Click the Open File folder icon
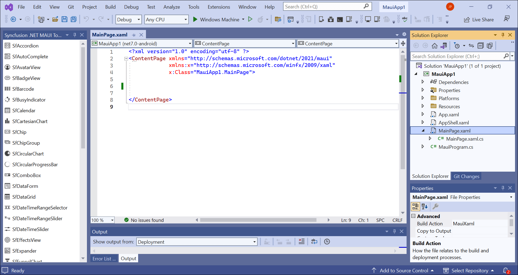This screenshot has height=275, width=518. (x=55, y=19)
